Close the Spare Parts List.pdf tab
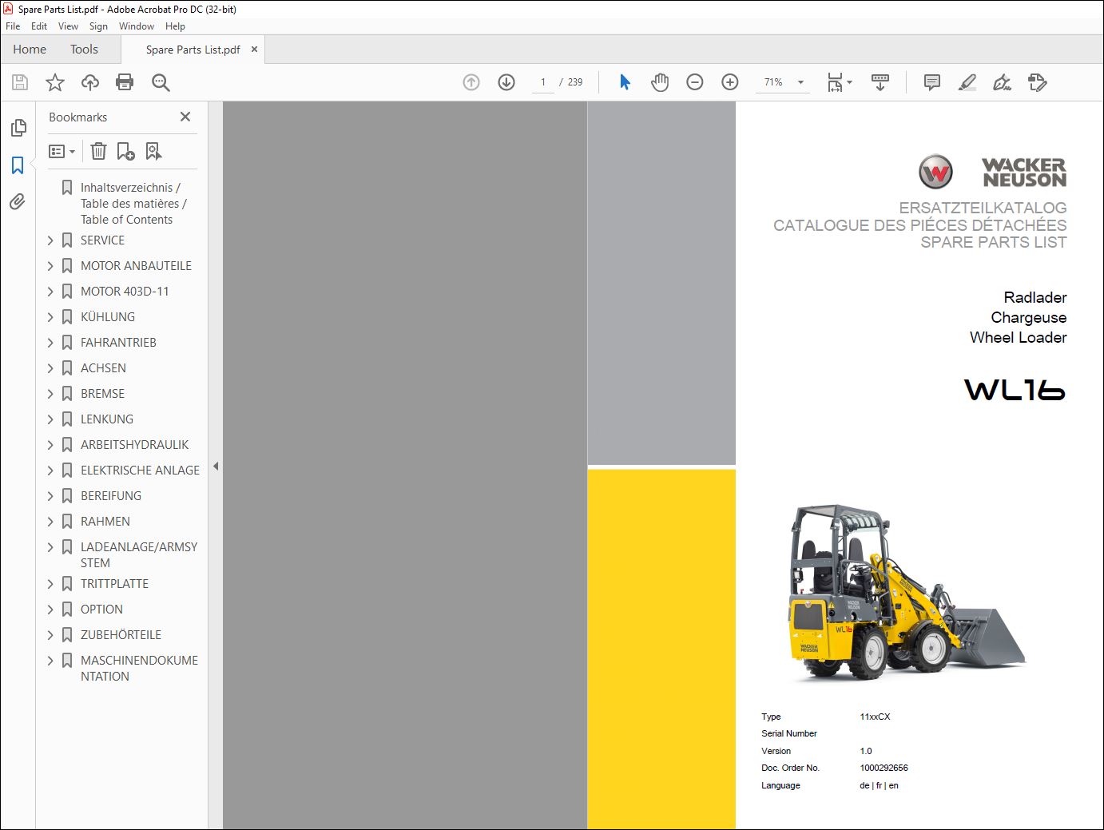 (254, 50)
